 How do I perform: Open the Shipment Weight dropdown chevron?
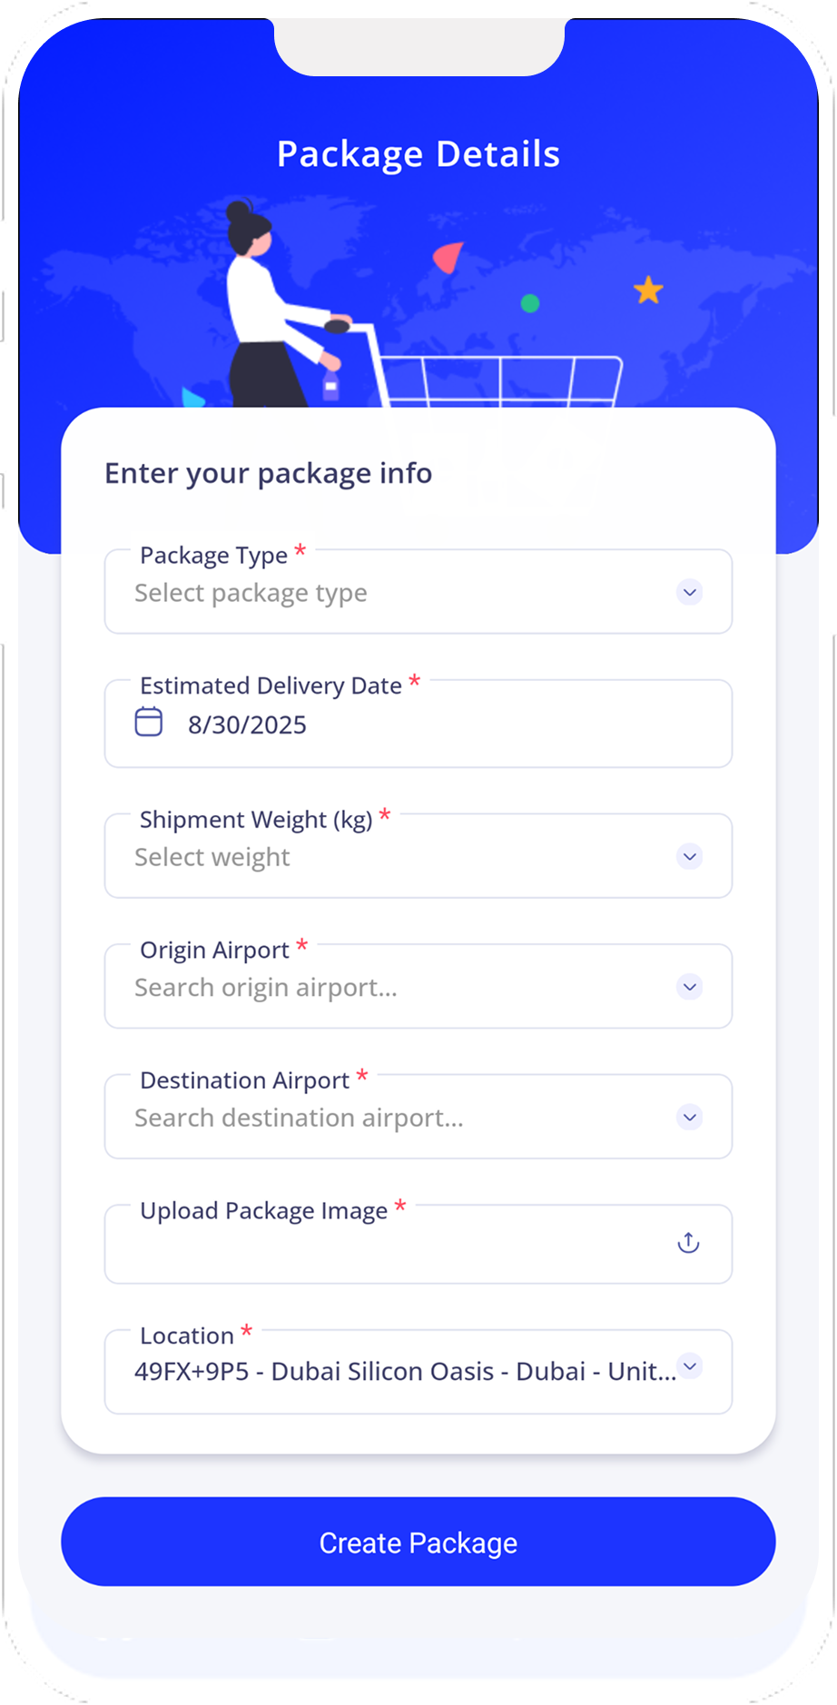pyautogui.click(x=690, y=857)
